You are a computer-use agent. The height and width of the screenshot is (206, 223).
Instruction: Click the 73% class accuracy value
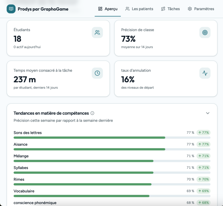128,39
